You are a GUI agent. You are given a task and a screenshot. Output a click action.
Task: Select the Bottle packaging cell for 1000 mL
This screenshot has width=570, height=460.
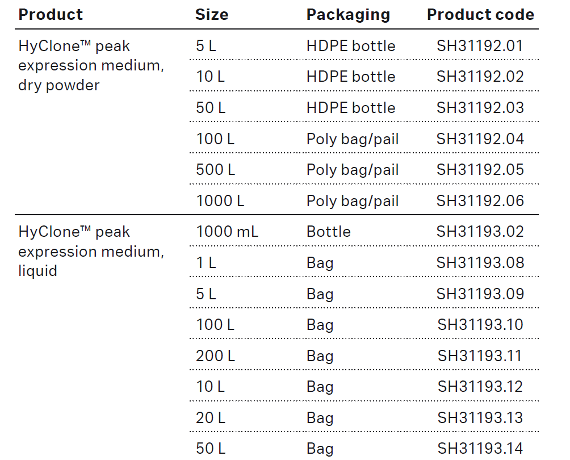pyautogui.click(x=328, y=232)
